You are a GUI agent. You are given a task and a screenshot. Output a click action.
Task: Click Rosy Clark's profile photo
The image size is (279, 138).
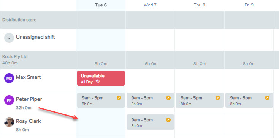coord(9,122)
